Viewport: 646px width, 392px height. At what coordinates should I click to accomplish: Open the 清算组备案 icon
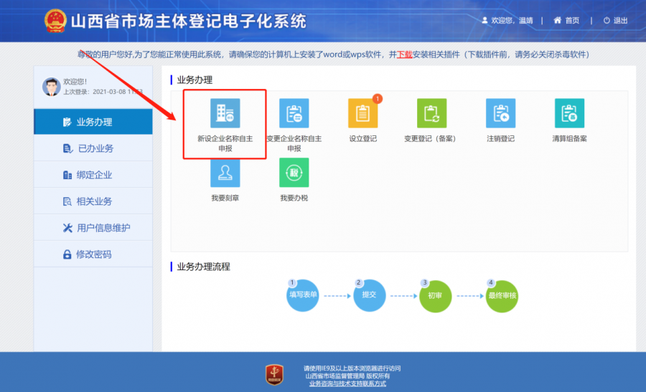coord(569,113)
